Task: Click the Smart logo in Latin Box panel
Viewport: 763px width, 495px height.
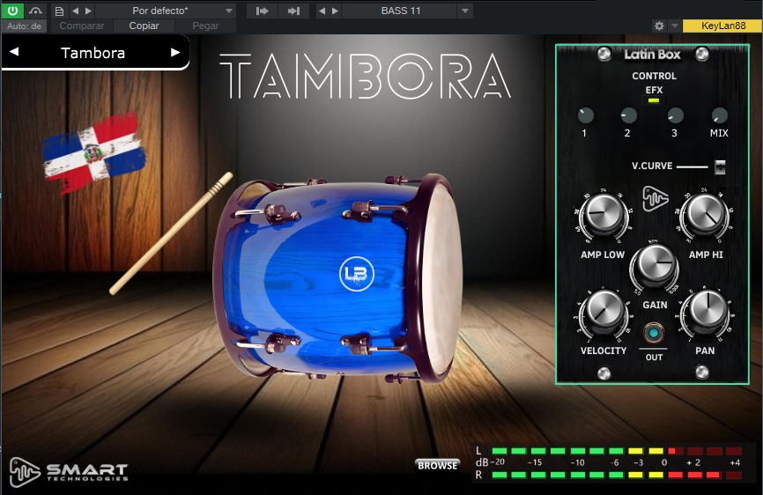Action: (655, 198)
